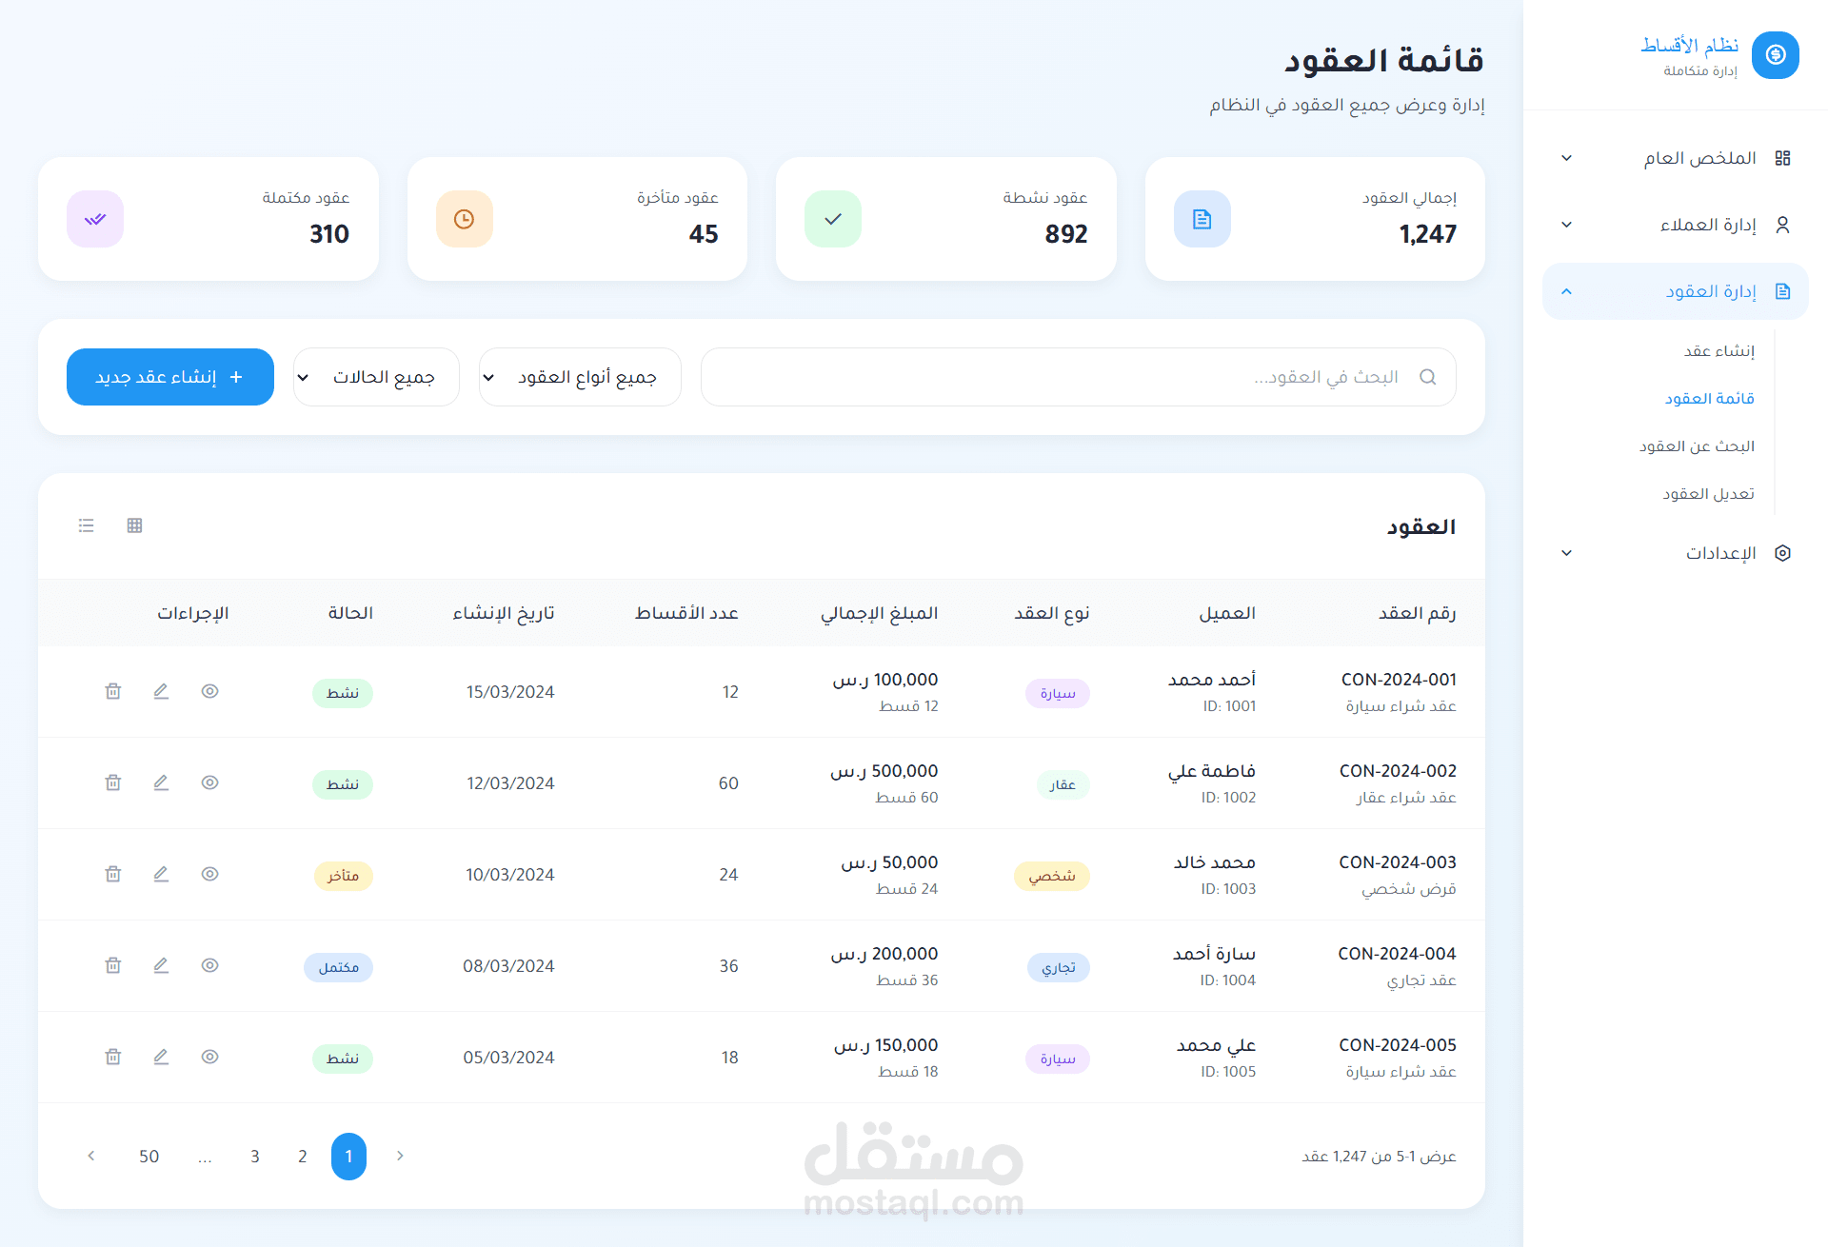Image resolution: width=1828 pixels, height=1247 pixels.
Task: View contract CON-2024-004 with eye icon
Action: point(210,965)
